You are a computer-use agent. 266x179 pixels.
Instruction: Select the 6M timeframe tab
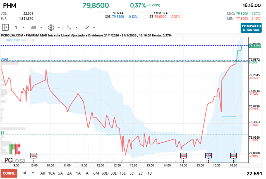[96, 173]
